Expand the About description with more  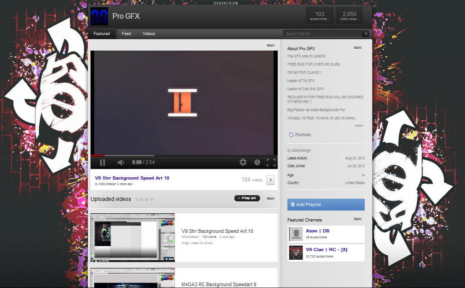[359, 126]
